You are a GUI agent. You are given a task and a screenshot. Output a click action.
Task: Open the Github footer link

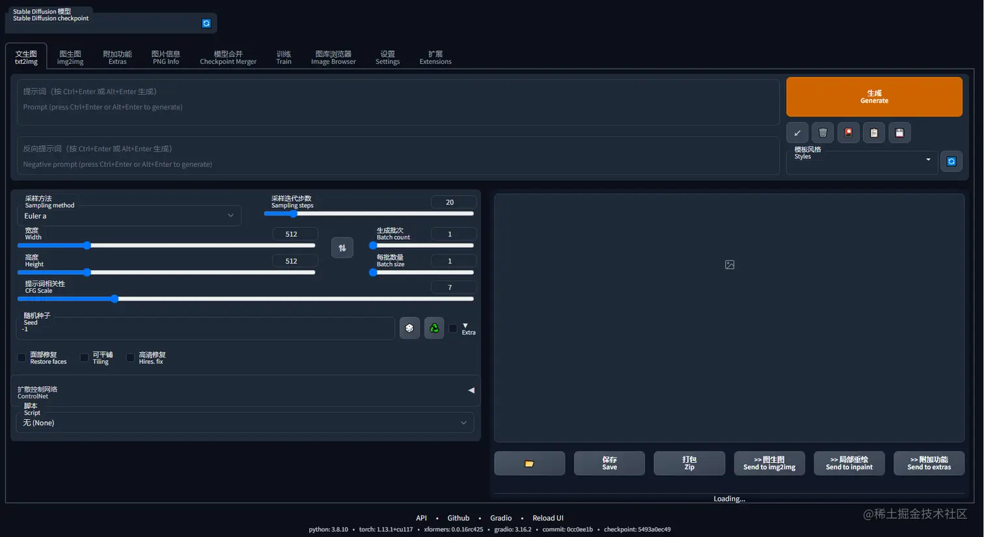[458, 518]
